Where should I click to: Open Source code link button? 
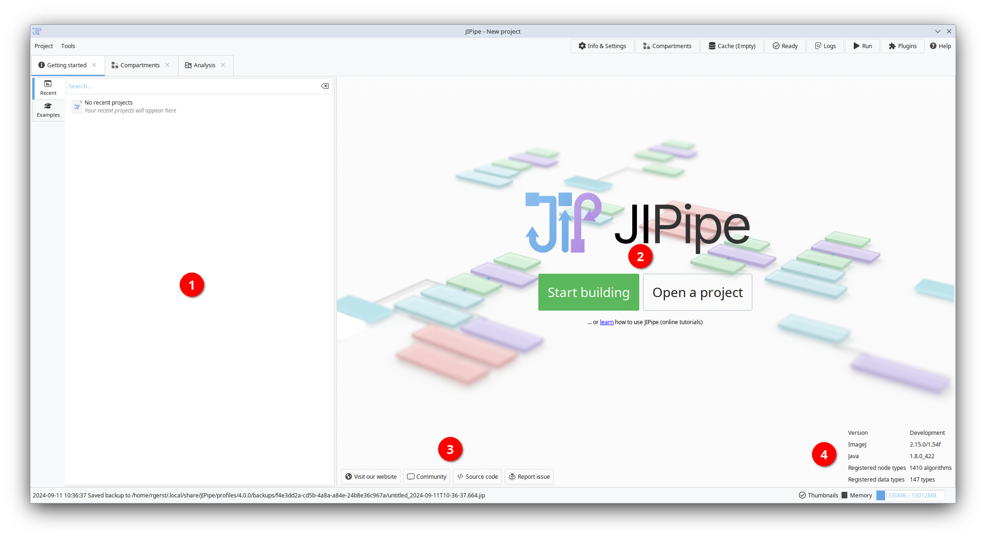pos(477,476)
